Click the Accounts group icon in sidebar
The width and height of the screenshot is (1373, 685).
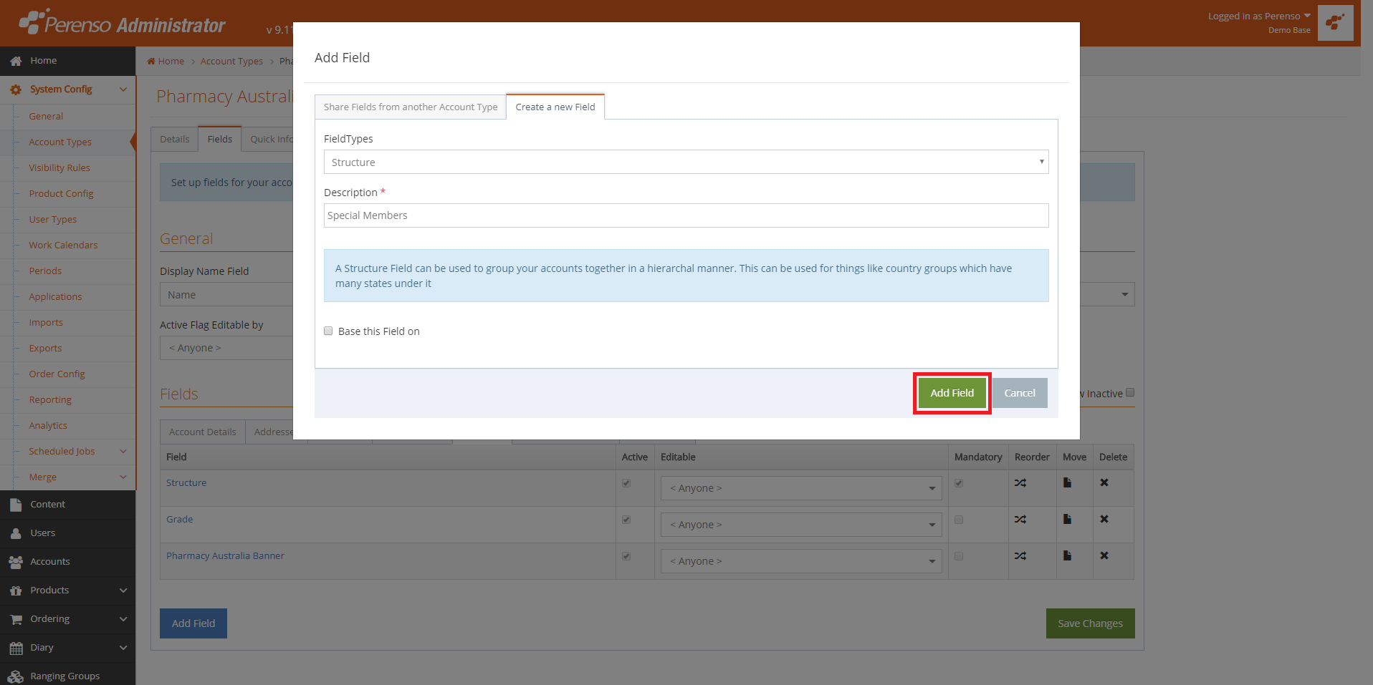tap(16, 562)
